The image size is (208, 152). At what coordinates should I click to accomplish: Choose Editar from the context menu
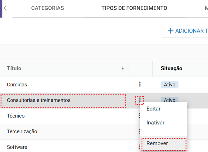[x=153, y=109]
